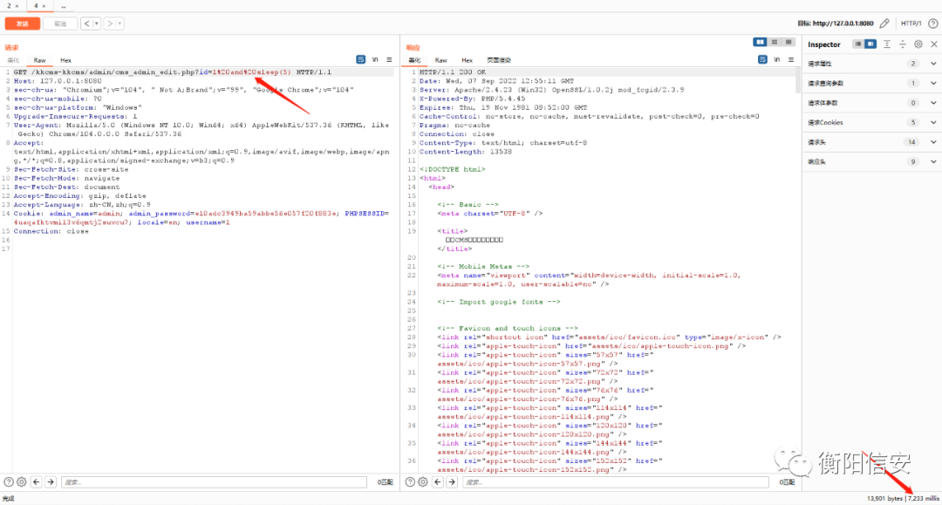Open request search settings gear
Viewport: 942px width, 505px height.
[x=22, y=481]
